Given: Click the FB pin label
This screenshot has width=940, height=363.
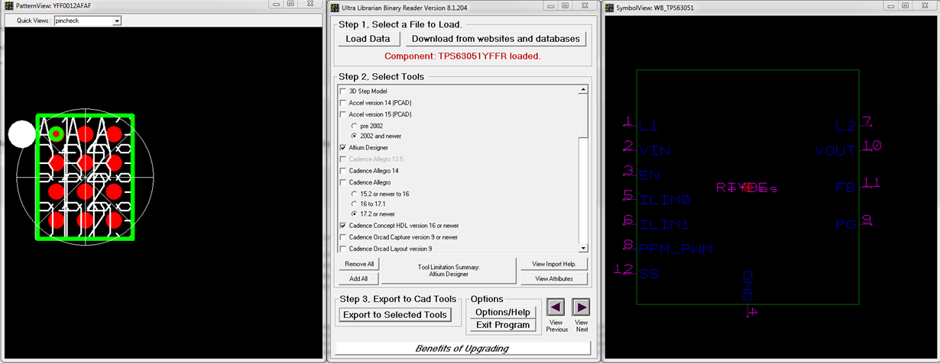Looking at the screenshot, I should pyautogui.click(x=845, y=187).
